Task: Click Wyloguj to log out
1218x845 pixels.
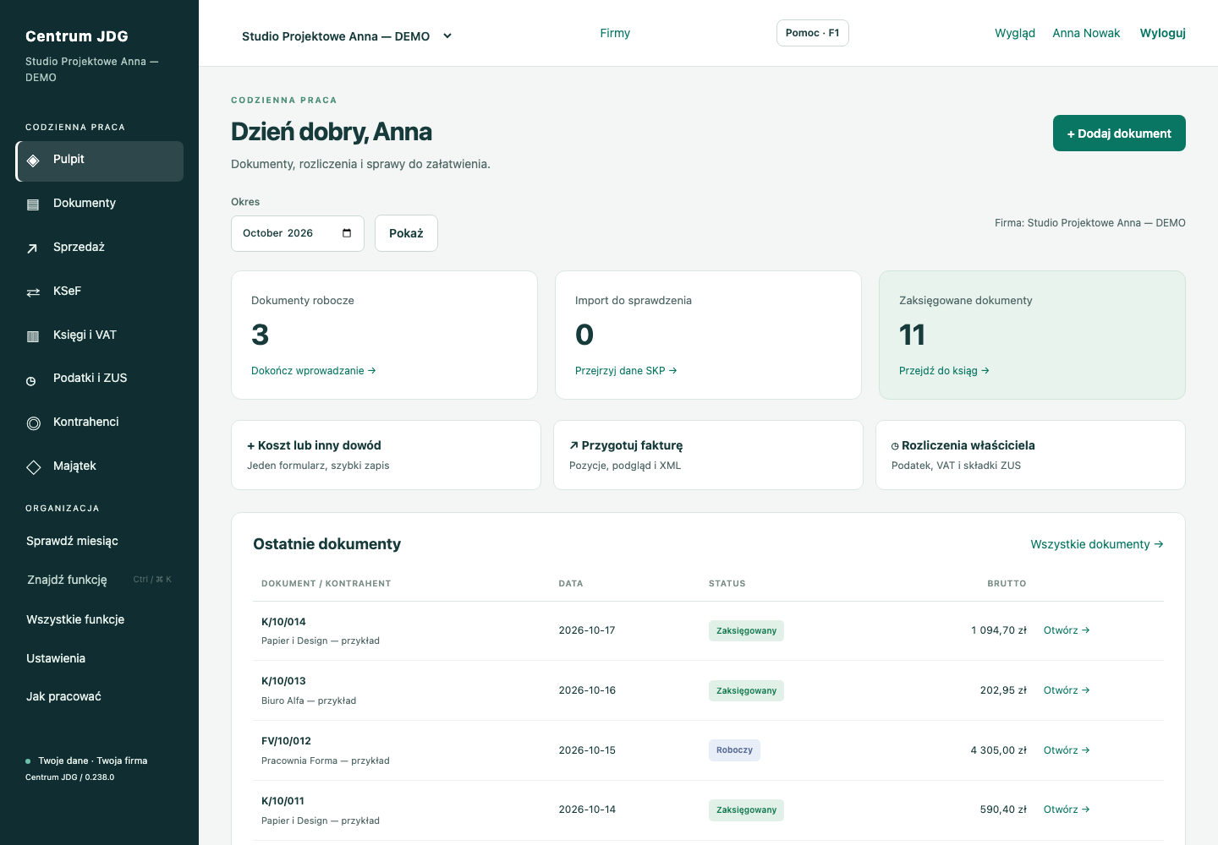Action: 1162,33
